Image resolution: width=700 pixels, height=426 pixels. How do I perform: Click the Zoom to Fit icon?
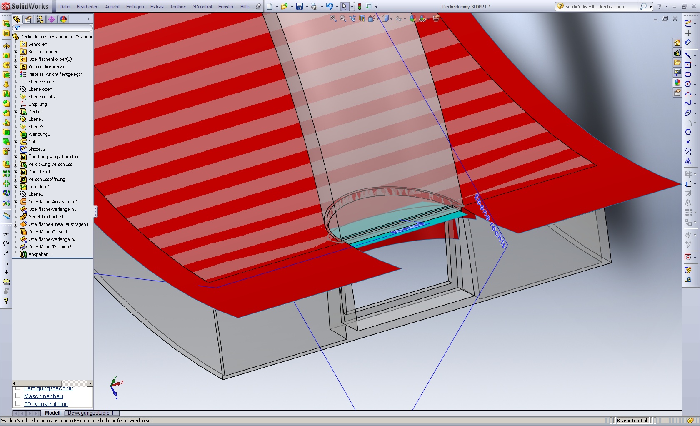333,18
